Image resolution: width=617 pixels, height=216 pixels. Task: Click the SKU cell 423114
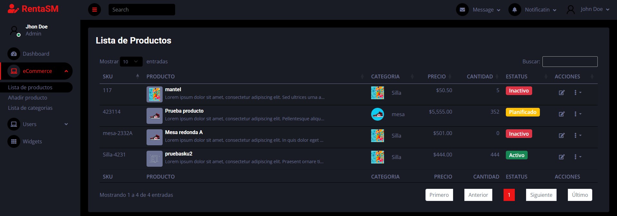(x=112, y=112)
